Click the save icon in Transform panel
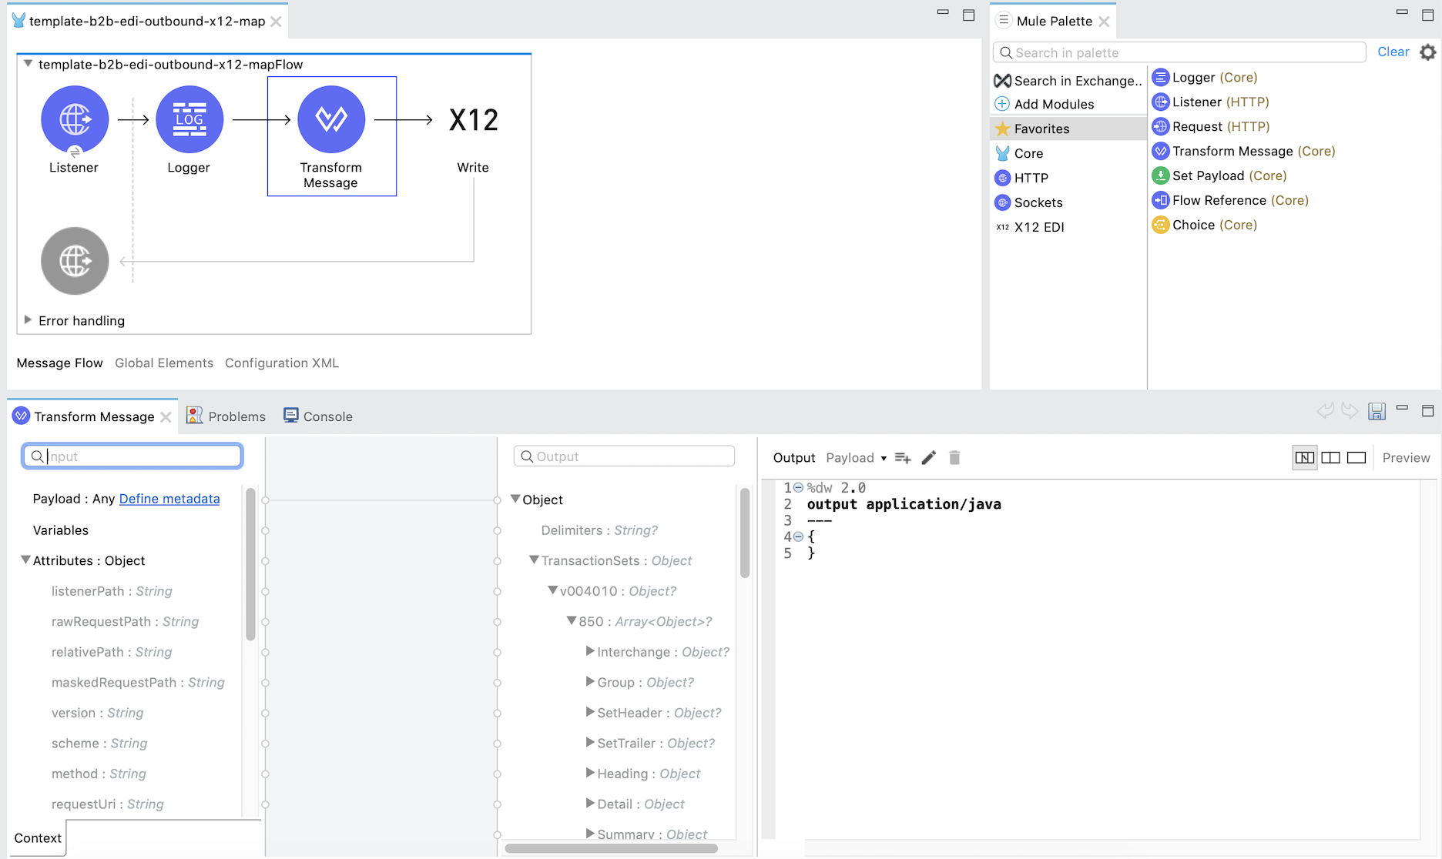The width and height of the screenshot is (1442, 859). pos(1377,411)
